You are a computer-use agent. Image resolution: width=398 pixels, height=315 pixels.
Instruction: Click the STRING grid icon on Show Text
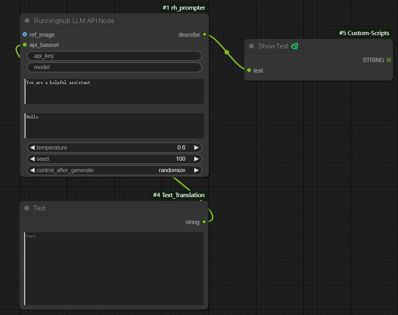[x=388, y=60]
